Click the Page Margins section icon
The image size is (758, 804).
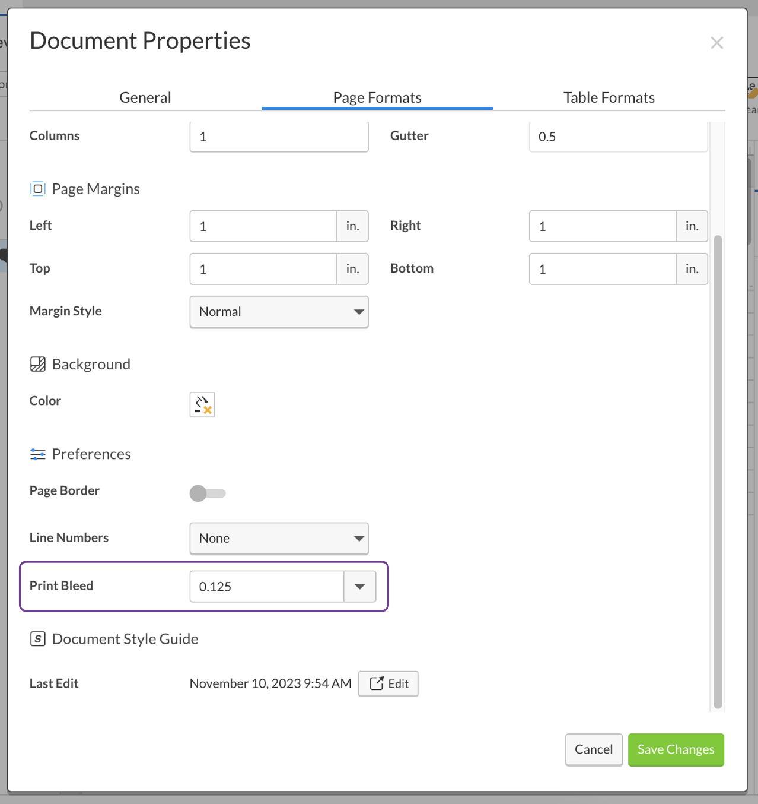coord(37,189)
